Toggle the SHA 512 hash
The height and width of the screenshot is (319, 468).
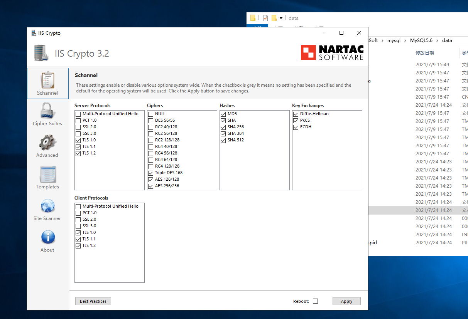[x=223, y=140]
